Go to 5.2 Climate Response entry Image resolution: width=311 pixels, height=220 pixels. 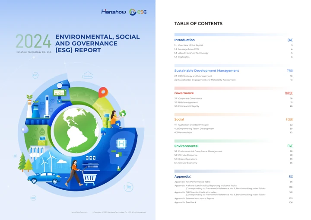coord(186,155)
